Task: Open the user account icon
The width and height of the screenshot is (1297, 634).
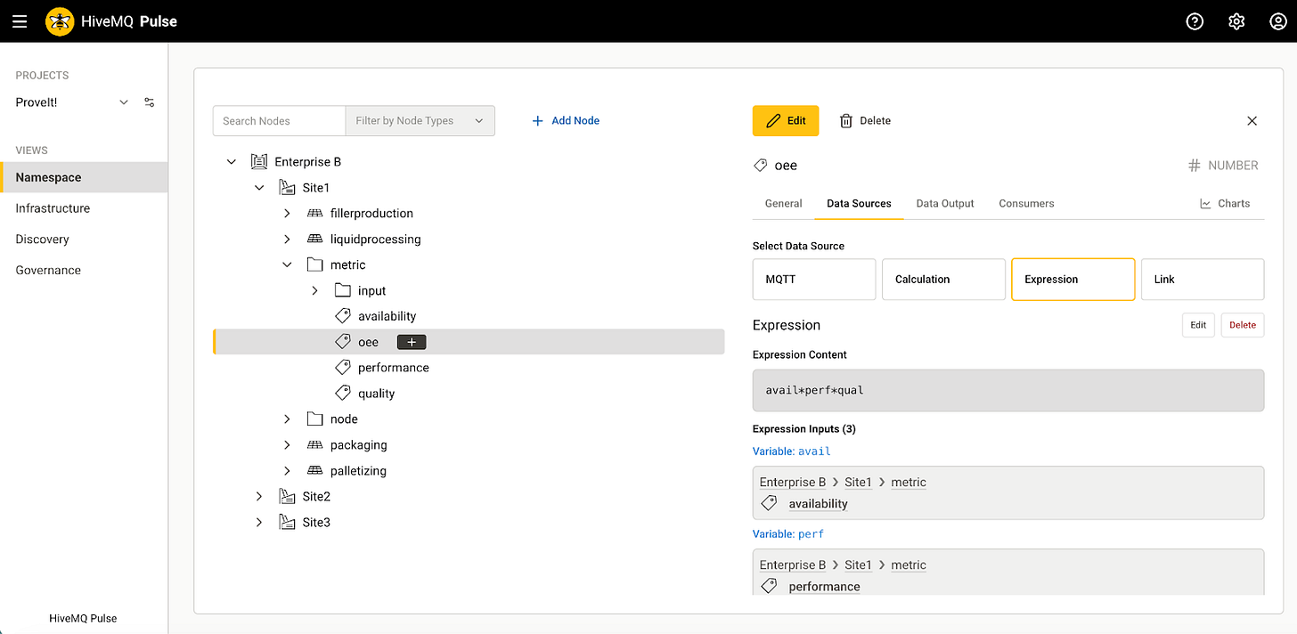Action: click(1277, 21)
